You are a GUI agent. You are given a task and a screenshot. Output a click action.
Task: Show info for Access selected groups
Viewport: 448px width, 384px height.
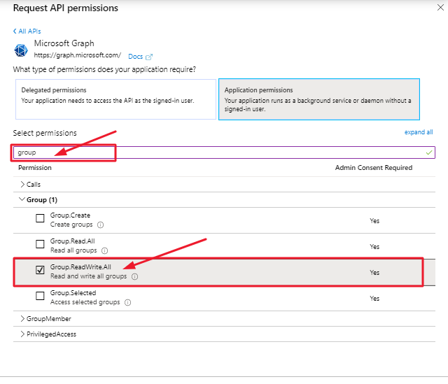(x=127, y=302)
